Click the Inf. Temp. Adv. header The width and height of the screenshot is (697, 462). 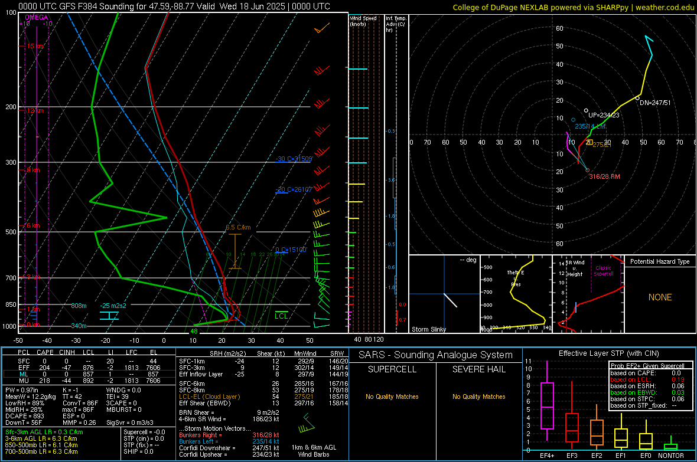click(x=396, y=24)
